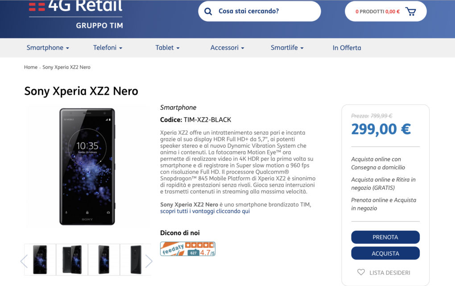Show next thumbnails with right arrow
455x286 pixels.
tap(149, 261)
